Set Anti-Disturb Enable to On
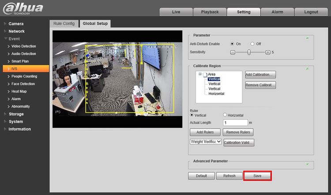Image resolution: width=331 pixels, height=195 pixels. click(232, 44)
